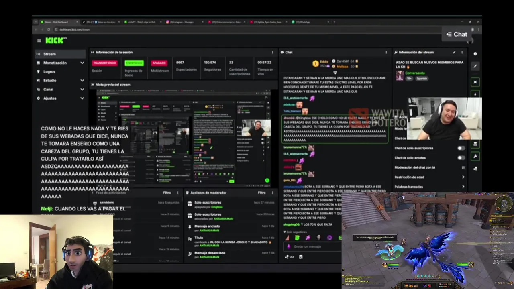The height and width of the screenshot is (289, 514).
Task: Click the Conversando category link
Action: pos(415,73)
